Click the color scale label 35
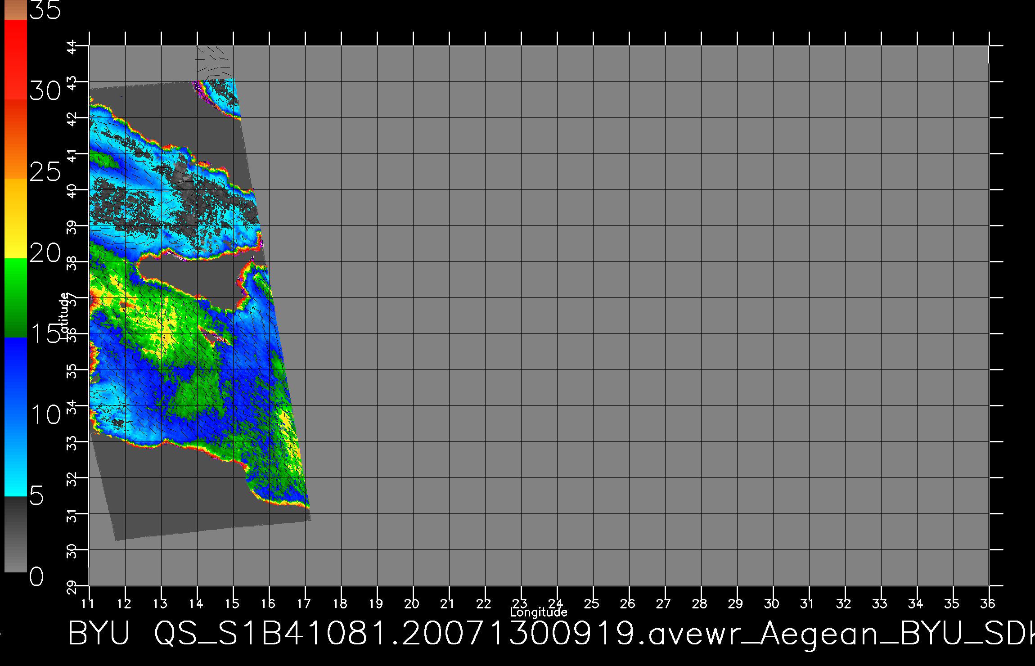This screenshot has width=1035, height=666. pos(45,10)
